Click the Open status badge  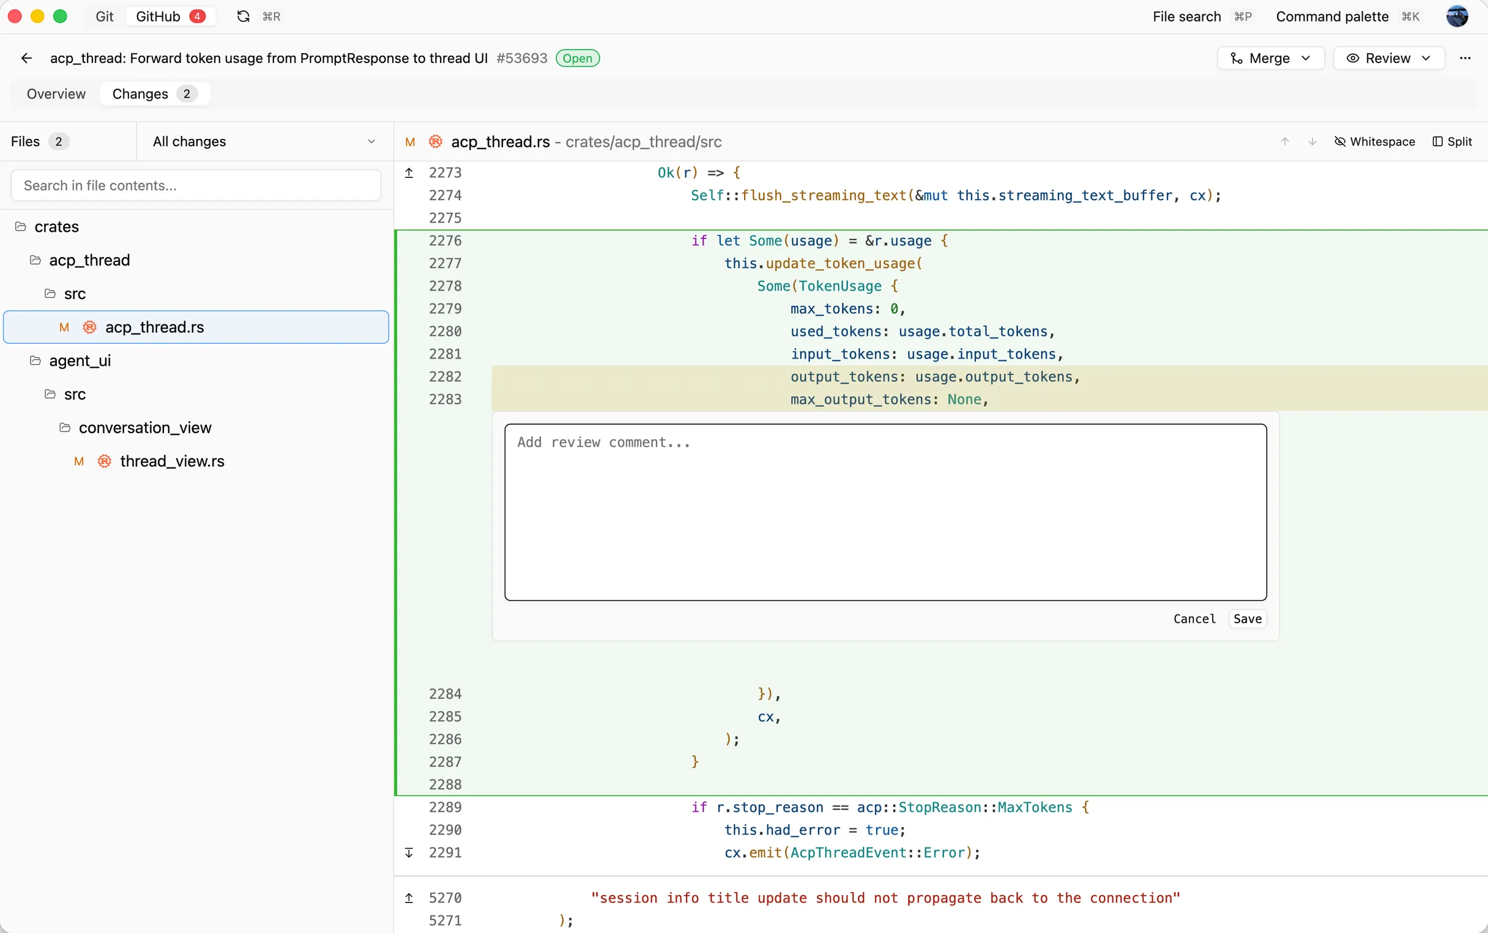coord(577,58)
